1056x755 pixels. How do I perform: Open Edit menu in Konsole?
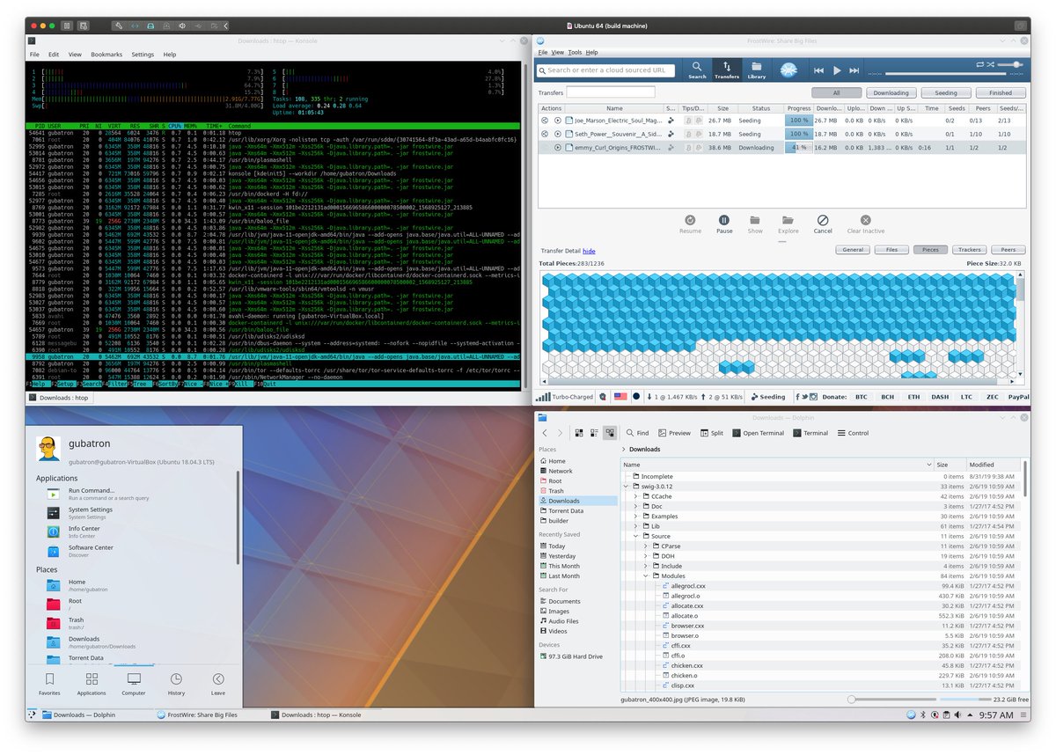[54, 55]
